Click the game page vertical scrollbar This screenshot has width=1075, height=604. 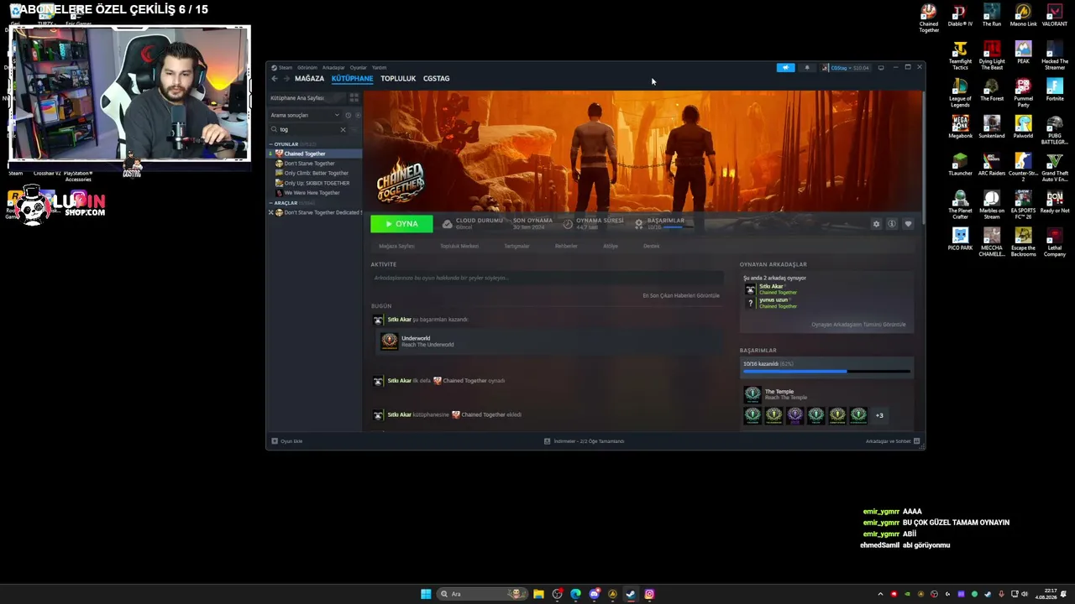(922, 157)
